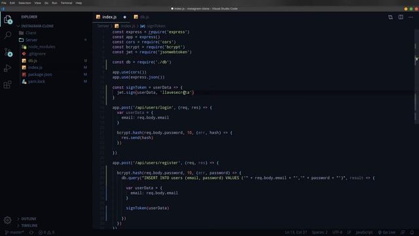This screenshot has width=419, height=236.
Task: Open the Terminal menu
Action: pyautogui.click(x=66, y=3)
